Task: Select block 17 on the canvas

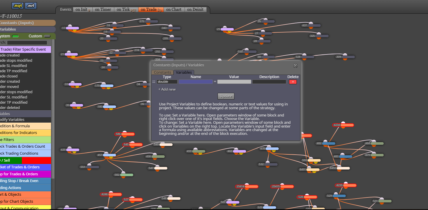Action: click(x=70, y=28)
